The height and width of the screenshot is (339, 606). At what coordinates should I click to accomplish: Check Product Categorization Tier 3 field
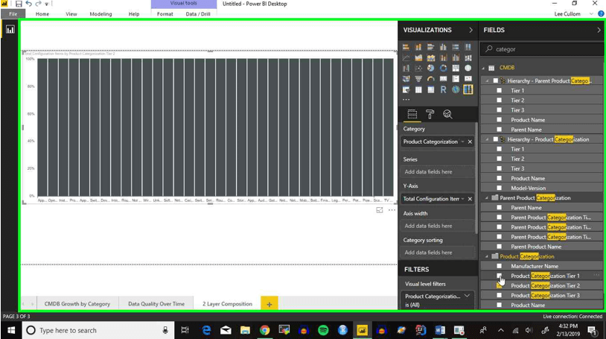[x=499, y=295]
